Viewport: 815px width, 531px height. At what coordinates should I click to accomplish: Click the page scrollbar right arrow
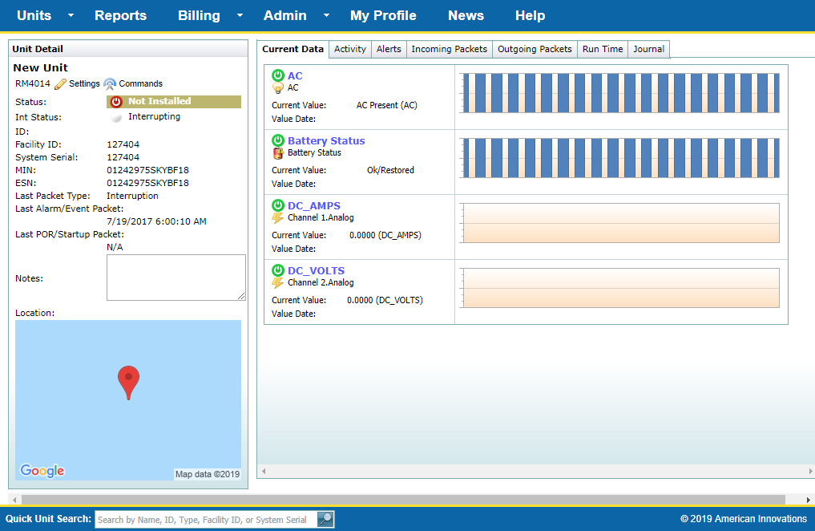(x=809, y=500)
